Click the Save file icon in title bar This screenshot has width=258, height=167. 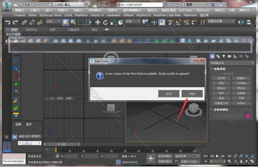[27, 5]
